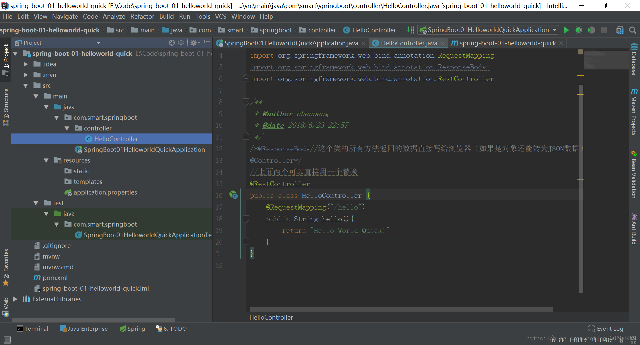This screenshot has width=640, height=345.
Task: Open the File menu
Action: (x=7, y=16)
